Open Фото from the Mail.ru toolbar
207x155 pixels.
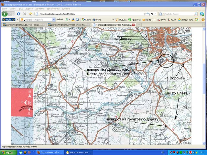point(96,20)
